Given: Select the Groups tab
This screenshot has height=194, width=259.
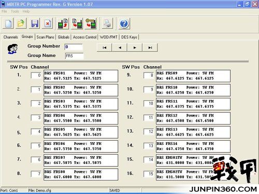Looking at the screenshot, I should 27,37.
